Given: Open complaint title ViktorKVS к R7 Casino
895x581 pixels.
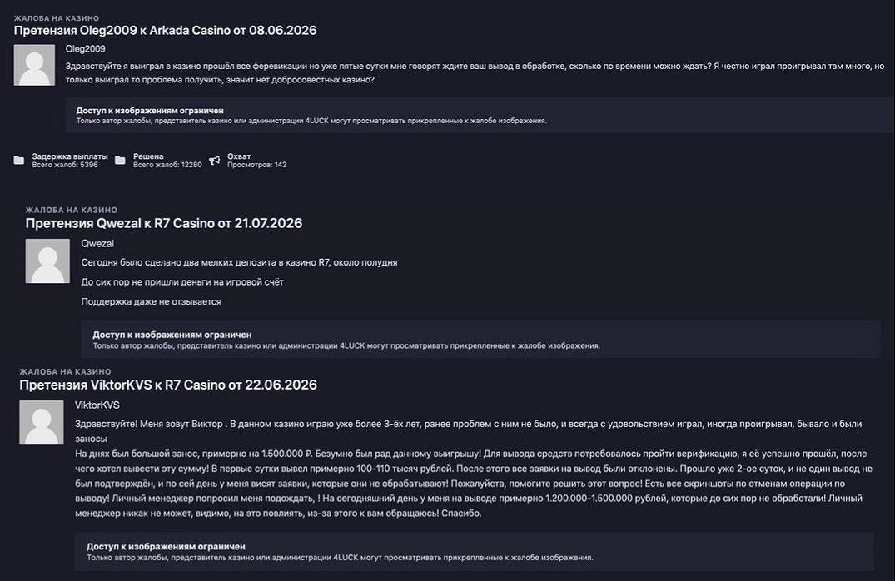Looking at the screenshot, I should [x=168, y=385].
